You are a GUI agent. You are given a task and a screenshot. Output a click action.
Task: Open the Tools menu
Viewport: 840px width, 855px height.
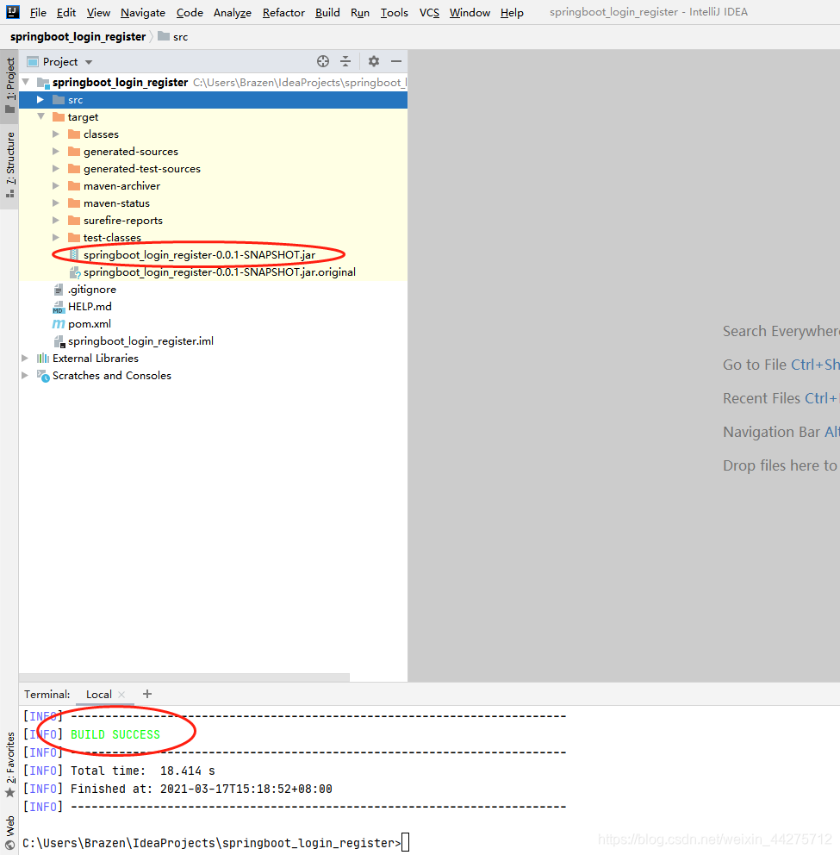(x=394, y=13)
